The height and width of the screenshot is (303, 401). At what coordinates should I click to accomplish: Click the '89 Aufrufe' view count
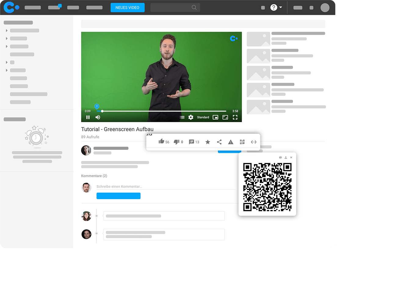tap(90, 137)
